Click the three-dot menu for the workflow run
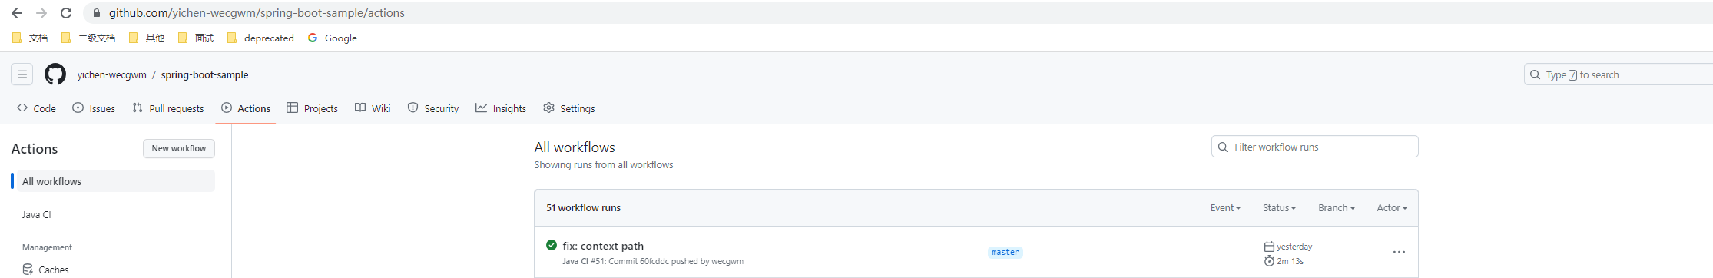This screenshot has width=1713, height=278. pyautogui.click(x=1399, y=252)
